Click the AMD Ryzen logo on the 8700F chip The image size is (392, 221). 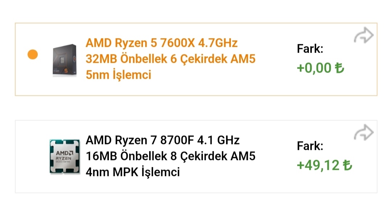(x=65, y=155)
